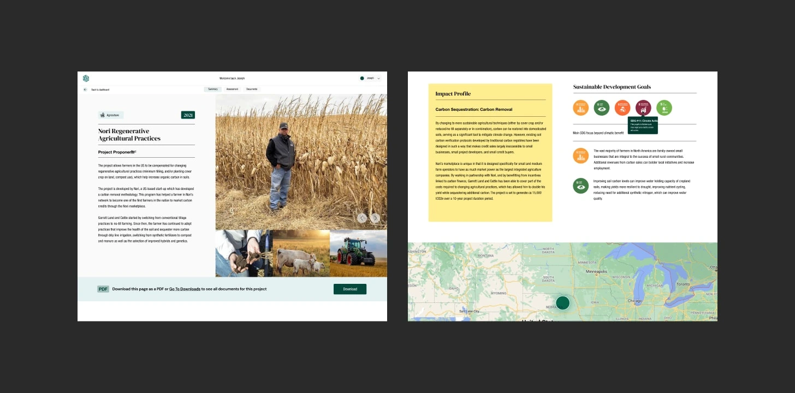
Task: Click the Montana label on the map
Action: [x=485, y=255]
